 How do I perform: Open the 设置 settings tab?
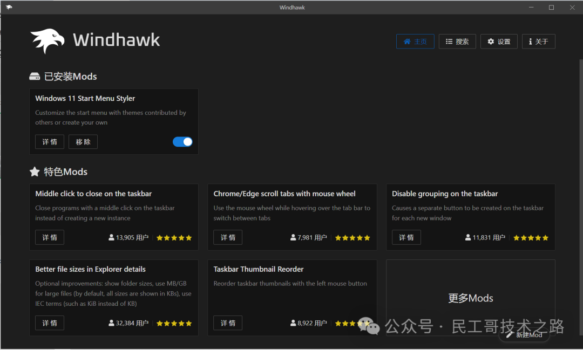click(499, 41)
